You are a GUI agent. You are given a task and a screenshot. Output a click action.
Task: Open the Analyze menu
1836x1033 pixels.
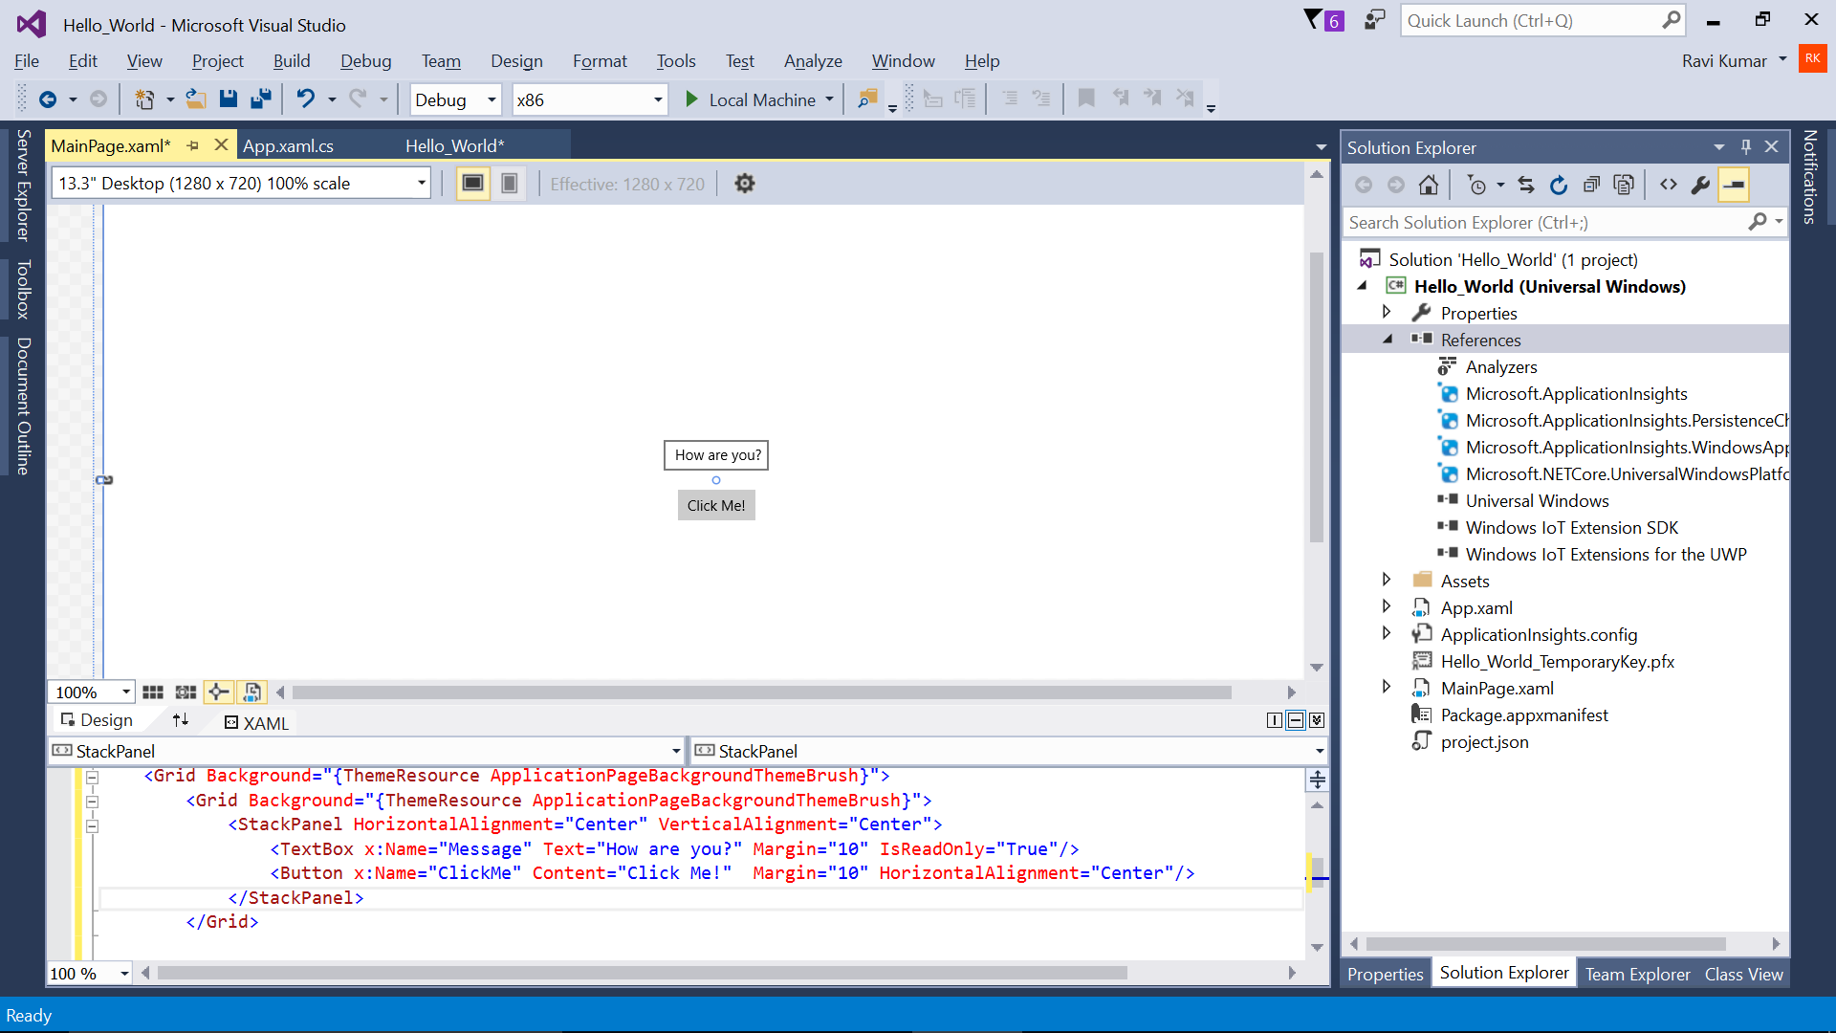pos(813,61)
